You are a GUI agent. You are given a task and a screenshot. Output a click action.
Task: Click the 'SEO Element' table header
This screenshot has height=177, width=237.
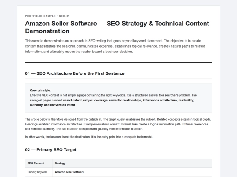(39, 163)
